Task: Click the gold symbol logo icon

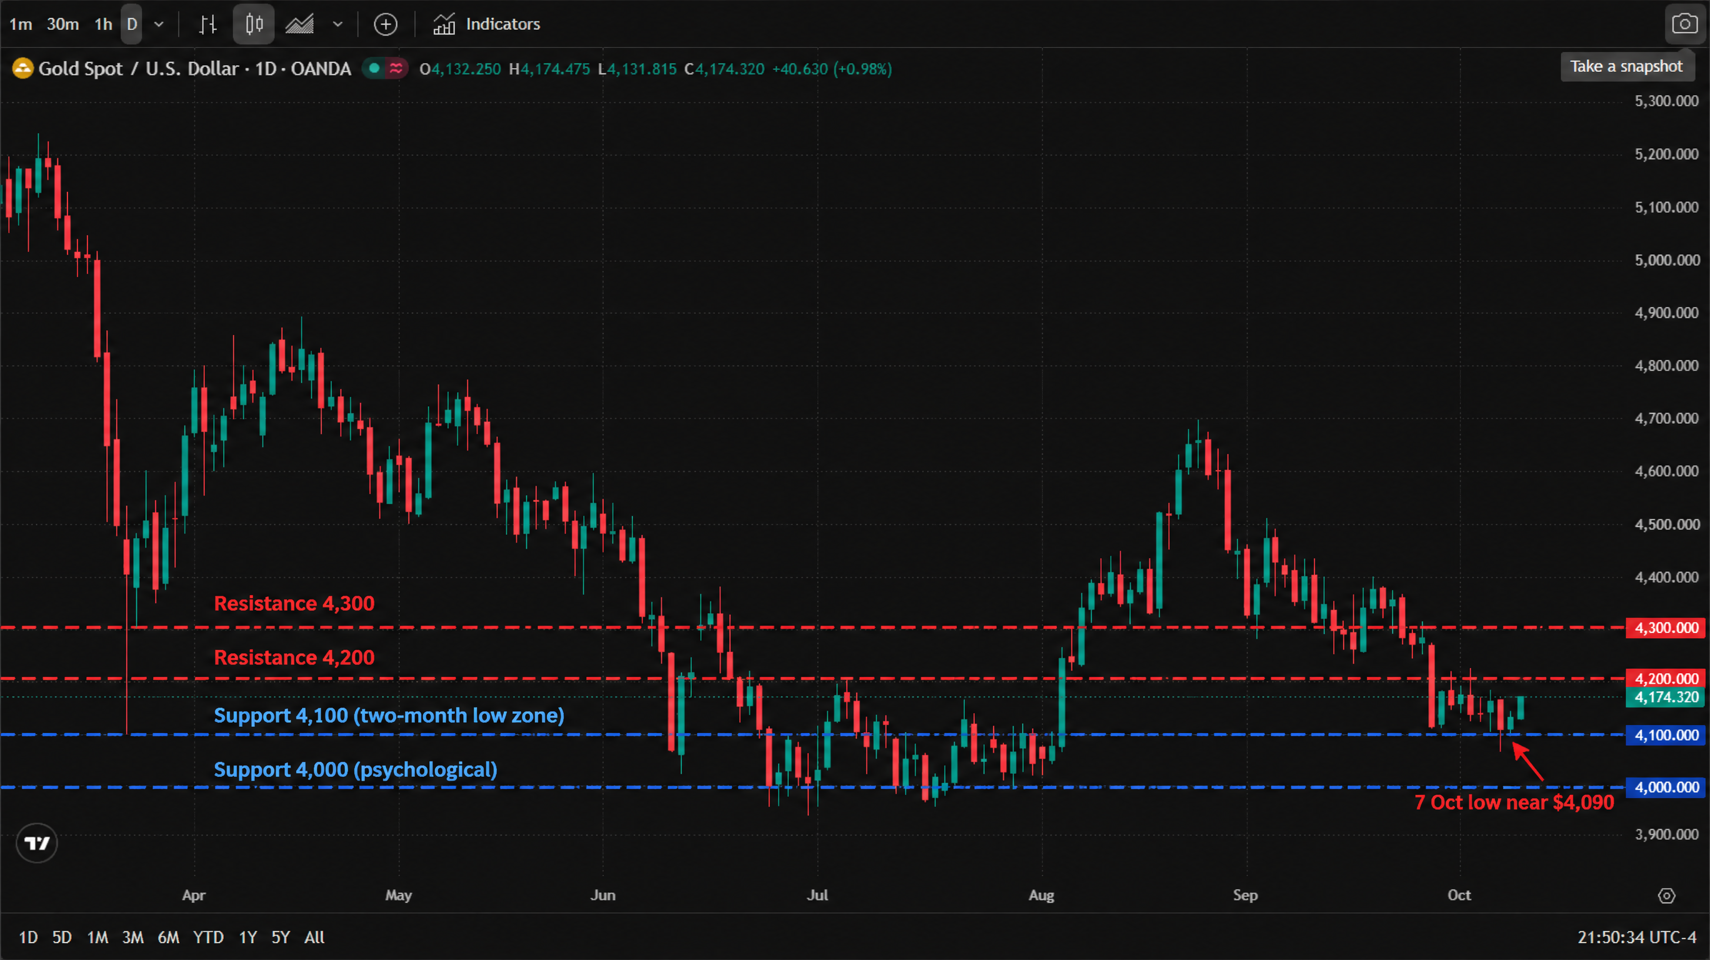Action: point(22,68)
